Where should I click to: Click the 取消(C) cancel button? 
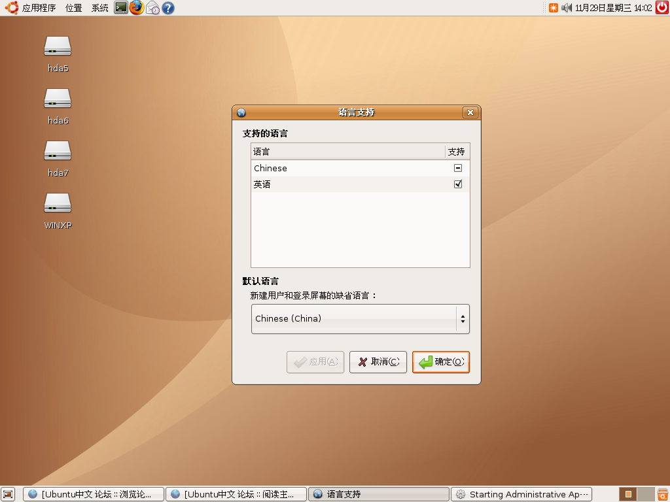(378, 362)
